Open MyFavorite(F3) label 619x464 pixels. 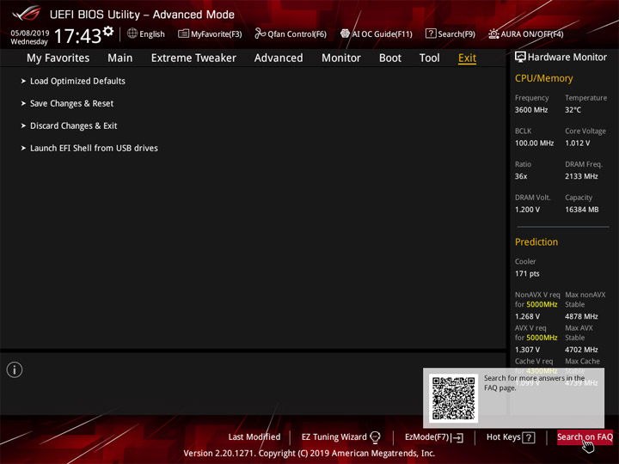(217, 34)
